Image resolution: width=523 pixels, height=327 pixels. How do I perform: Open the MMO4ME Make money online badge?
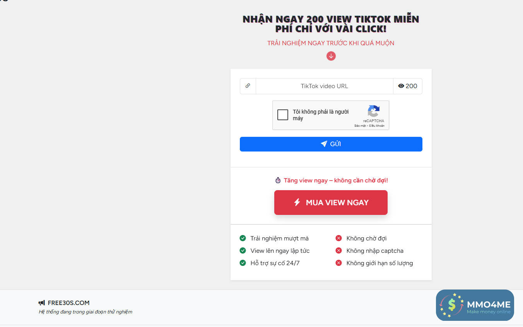coord(475,305)
